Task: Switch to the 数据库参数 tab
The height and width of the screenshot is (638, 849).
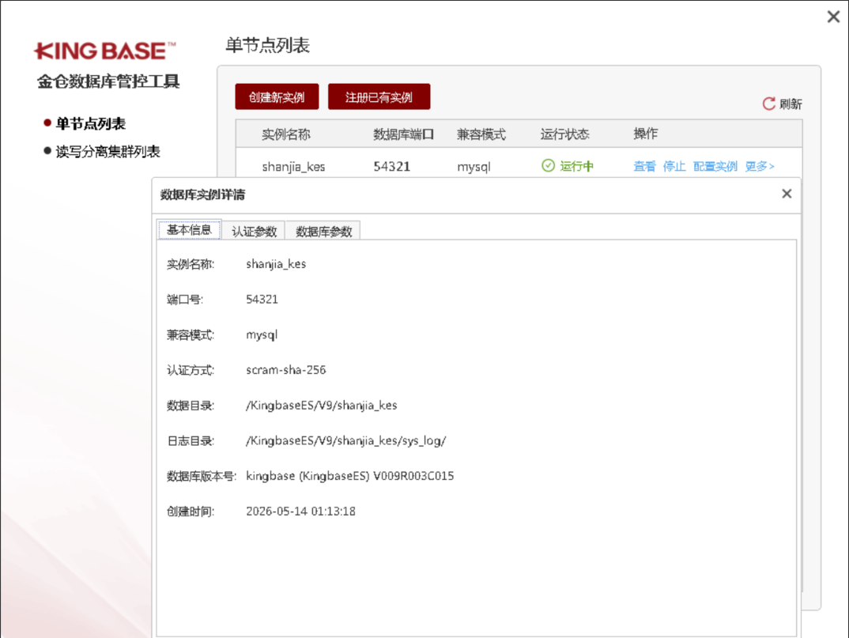Action: 324,232
